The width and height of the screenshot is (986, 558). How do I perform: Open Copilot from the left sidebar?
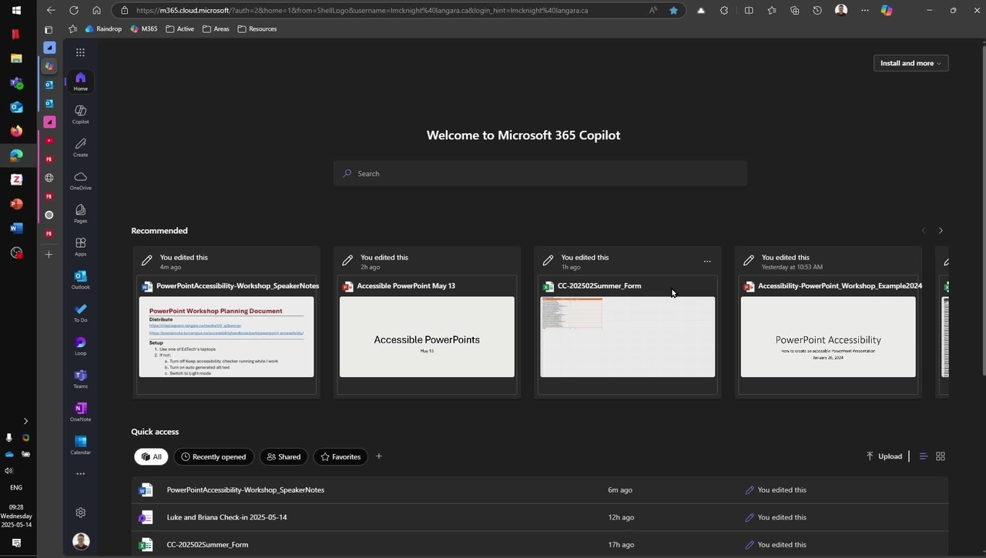pyautogui.click(x=80, y=114)
